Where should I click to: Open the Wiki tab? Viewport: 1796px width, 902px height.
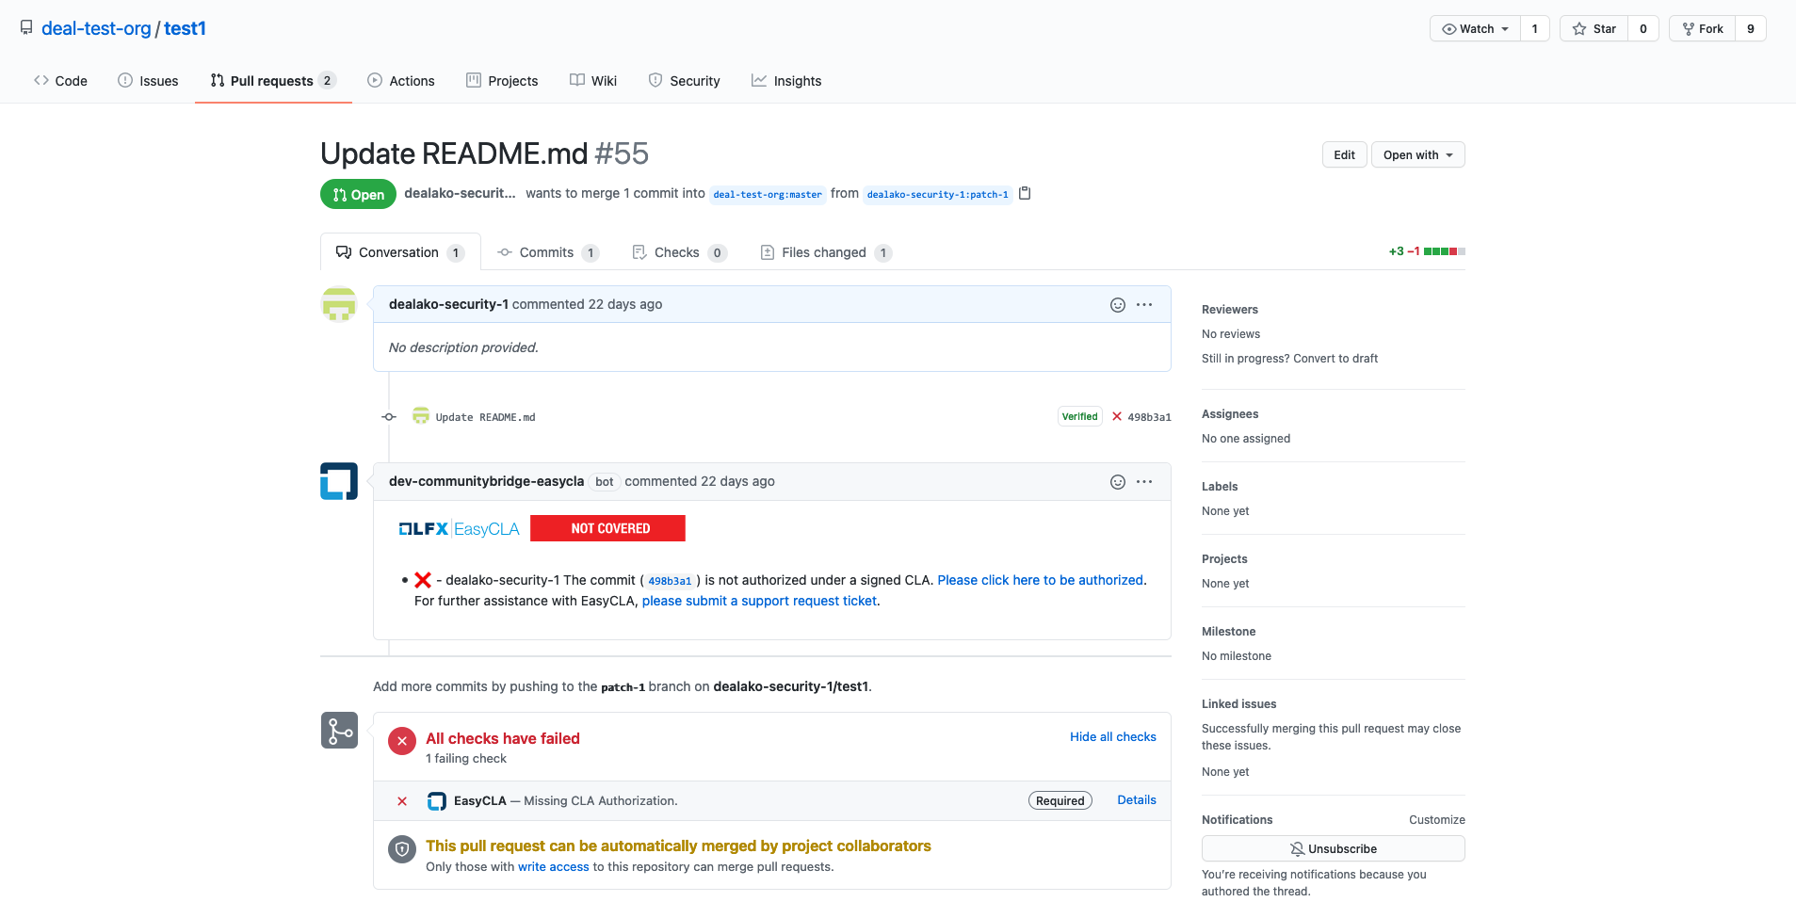click(x=593, y=81)
